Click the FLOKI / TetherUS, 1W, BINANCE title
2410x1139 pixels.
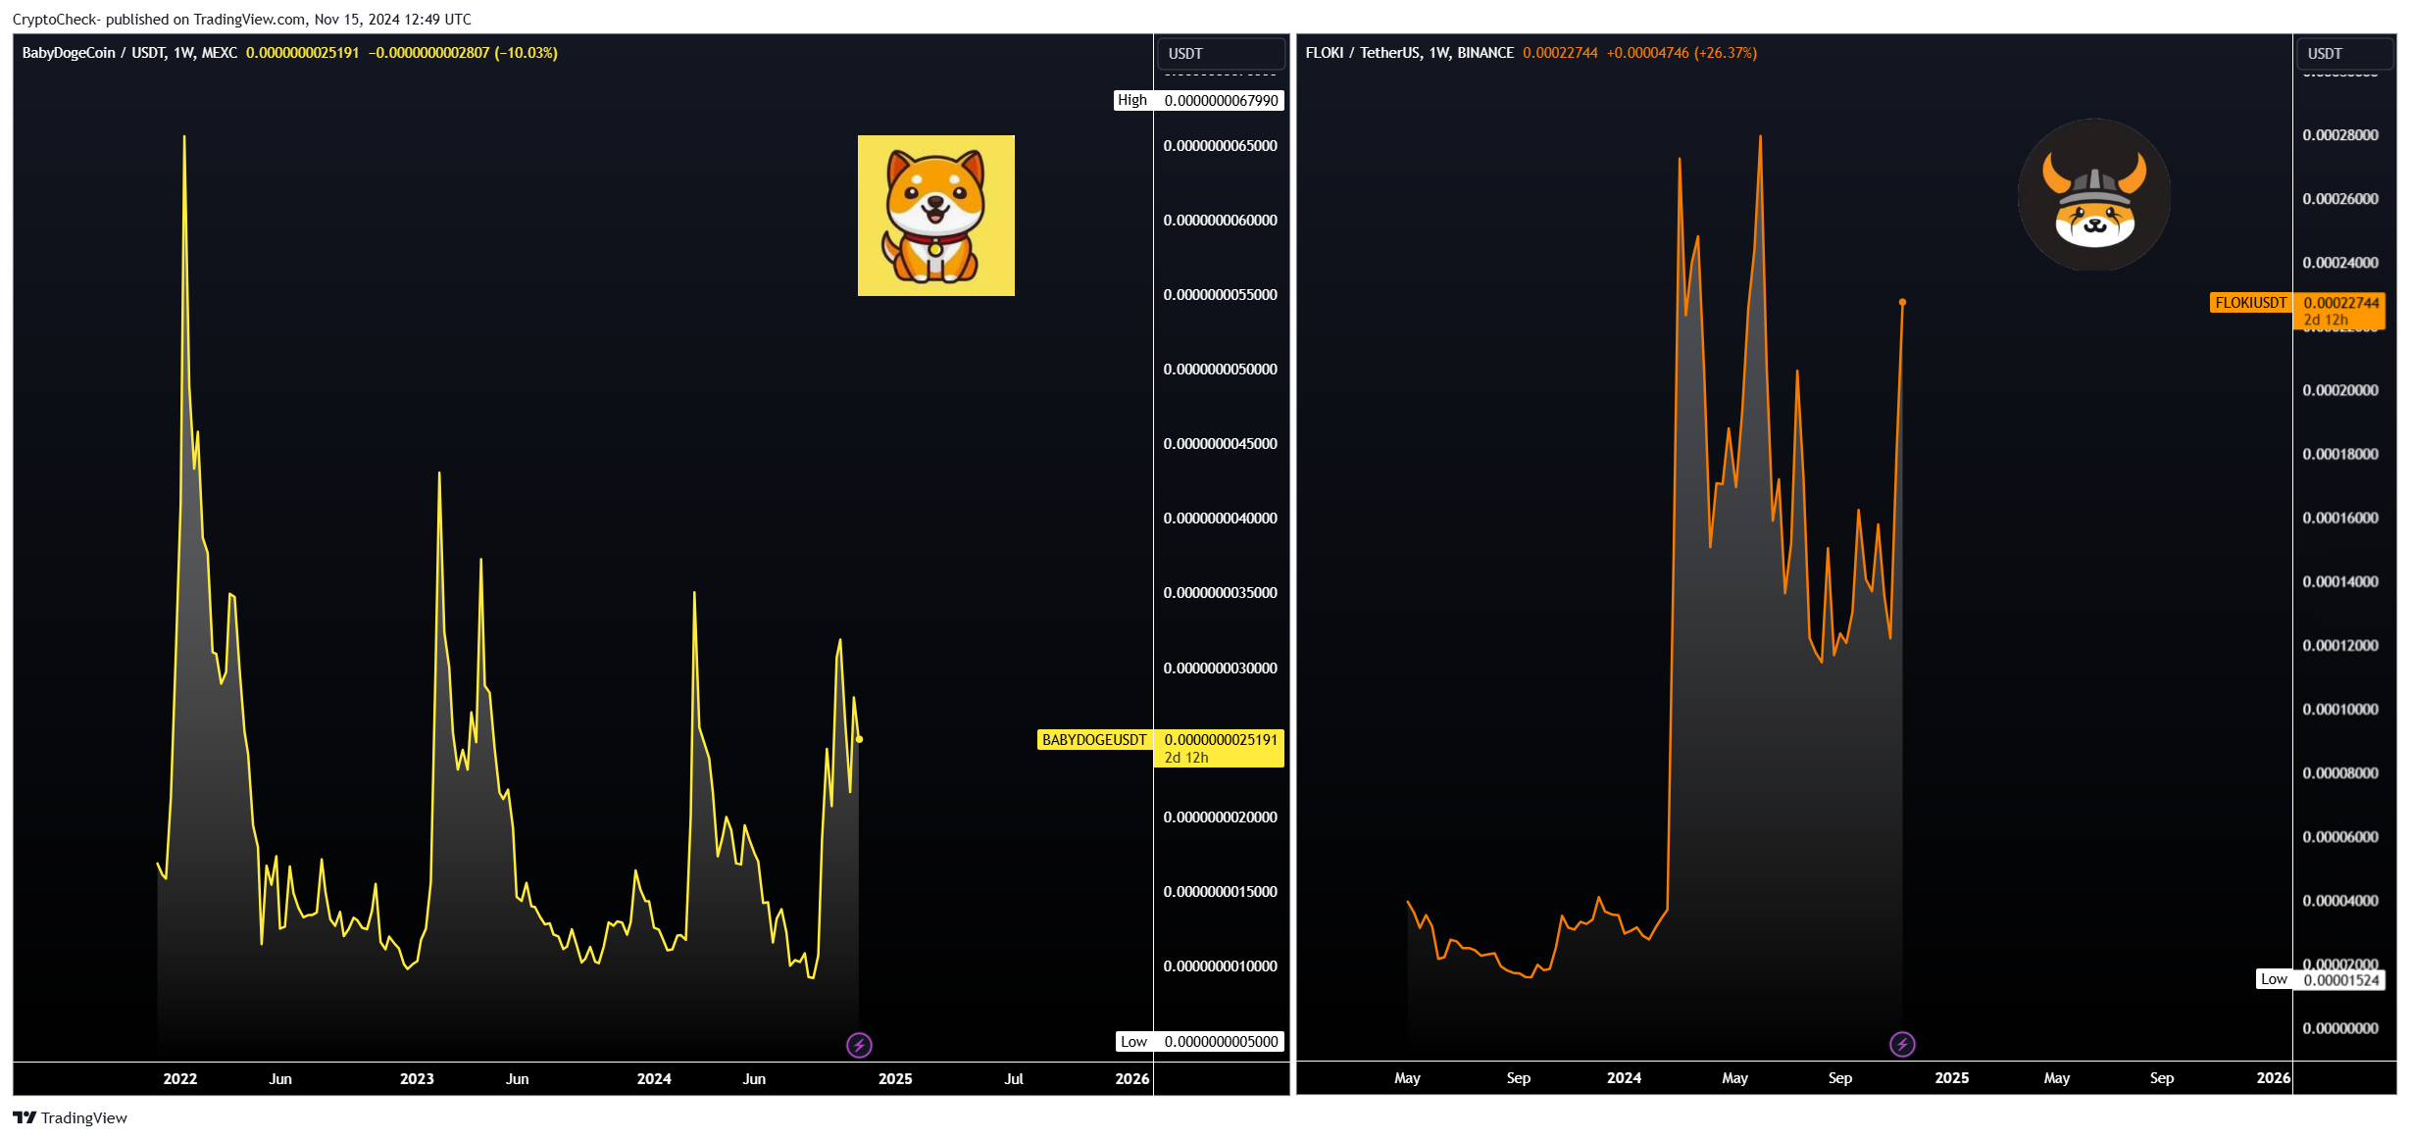1409,53
